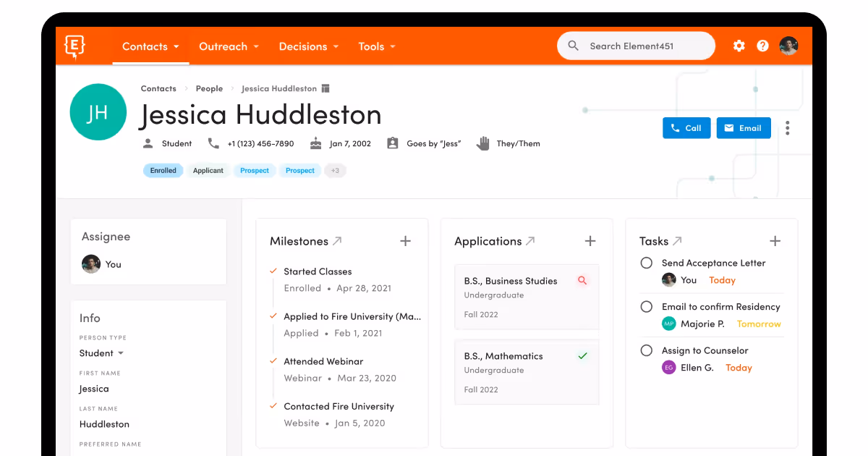Screen dimensions: 868x456
Task: Go to Contacts breadcrumb link
Action: pyautogui.click(x=158, y=88)
